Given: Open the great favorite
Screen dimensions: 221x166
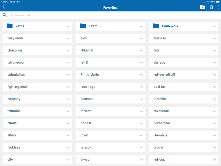Looking at the screenshot, I should pos(110,135).
